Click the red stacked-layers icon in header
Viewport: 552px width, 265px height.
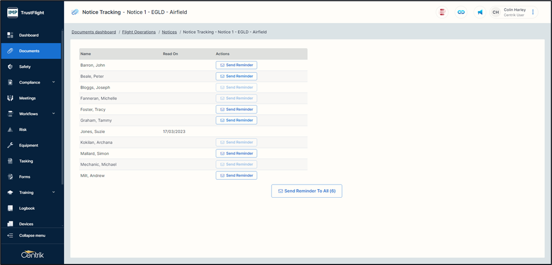coord(443,12)
